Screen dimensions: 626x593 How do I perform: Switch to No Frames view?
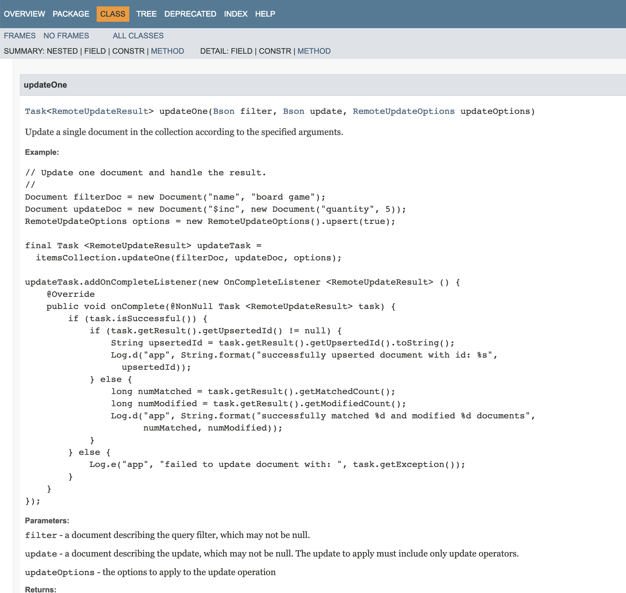[66, 36]
